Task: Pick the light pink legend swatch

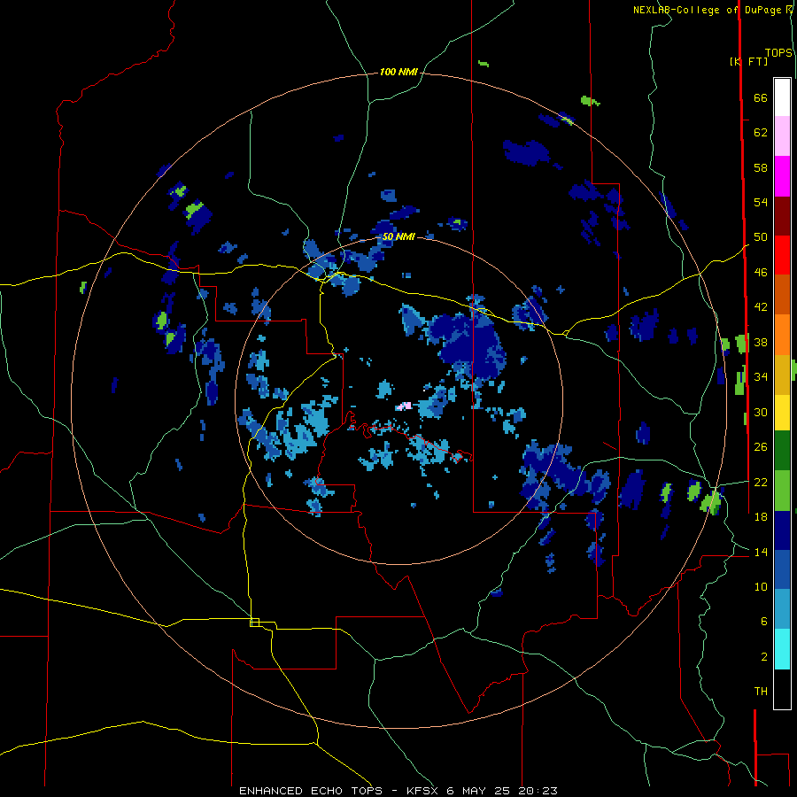Action: coord(782,136)
